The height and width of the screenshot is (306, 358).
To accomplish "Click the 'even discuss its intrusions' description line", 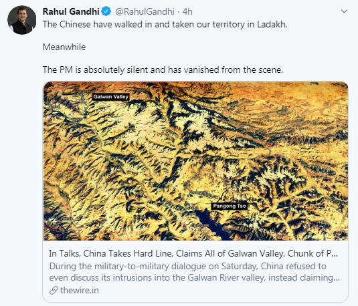I will tap(195, 278).
